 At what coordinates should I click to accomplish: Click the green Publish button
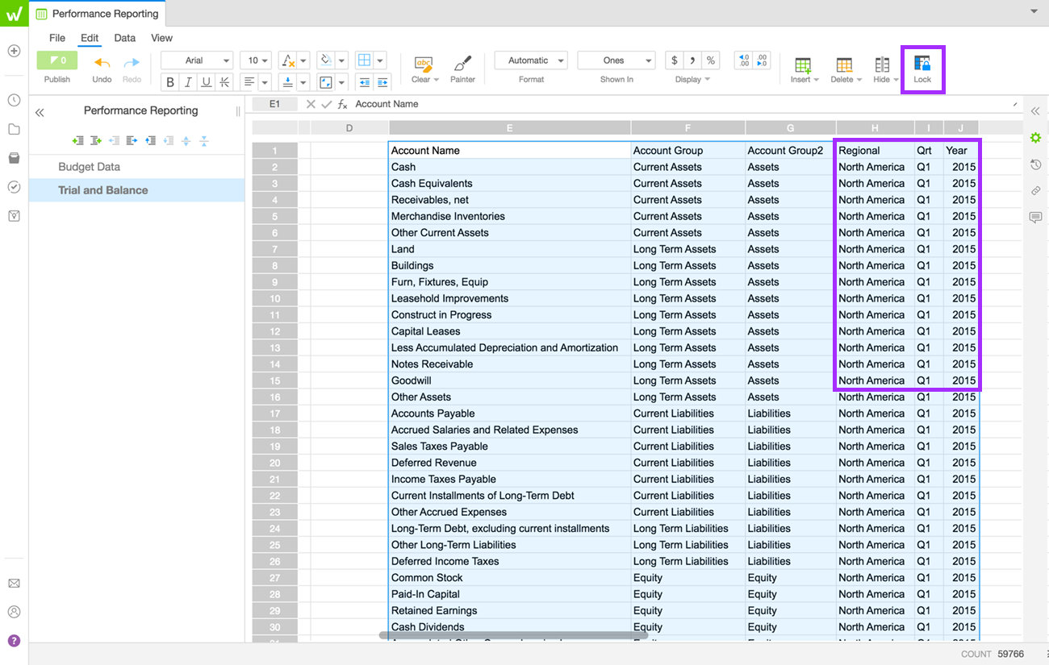[56, 60]
